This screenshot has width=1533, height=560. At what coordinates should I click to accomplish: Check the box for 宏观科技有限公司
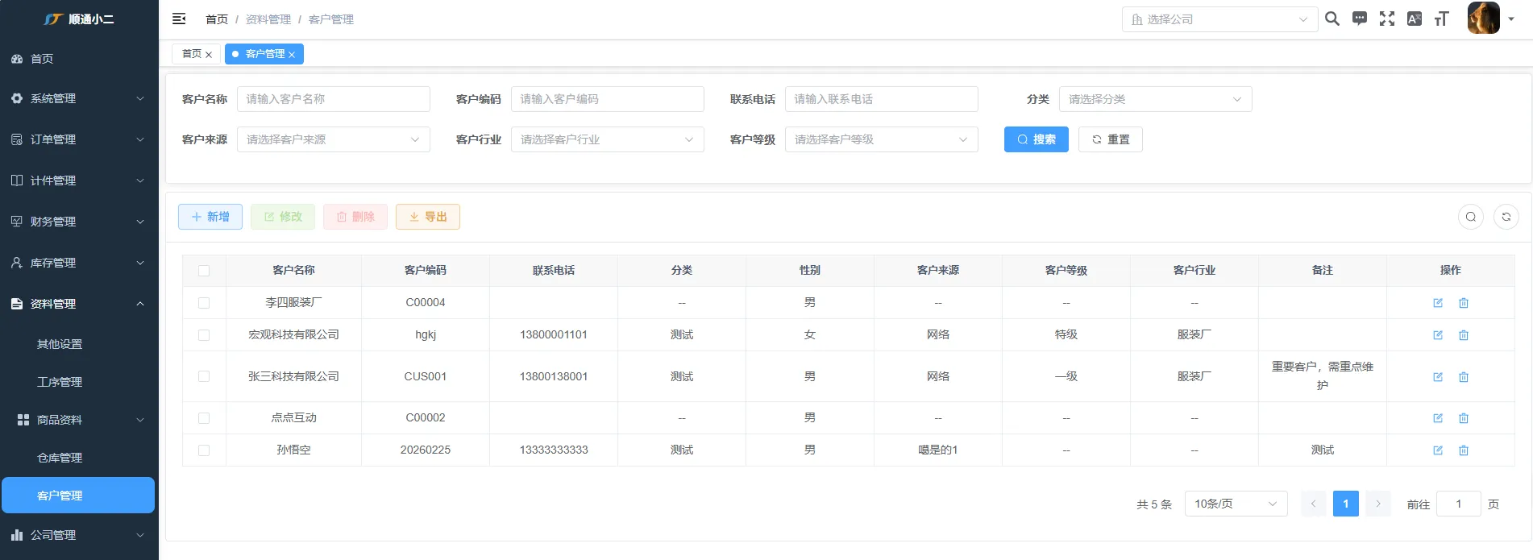pos(204,335)
